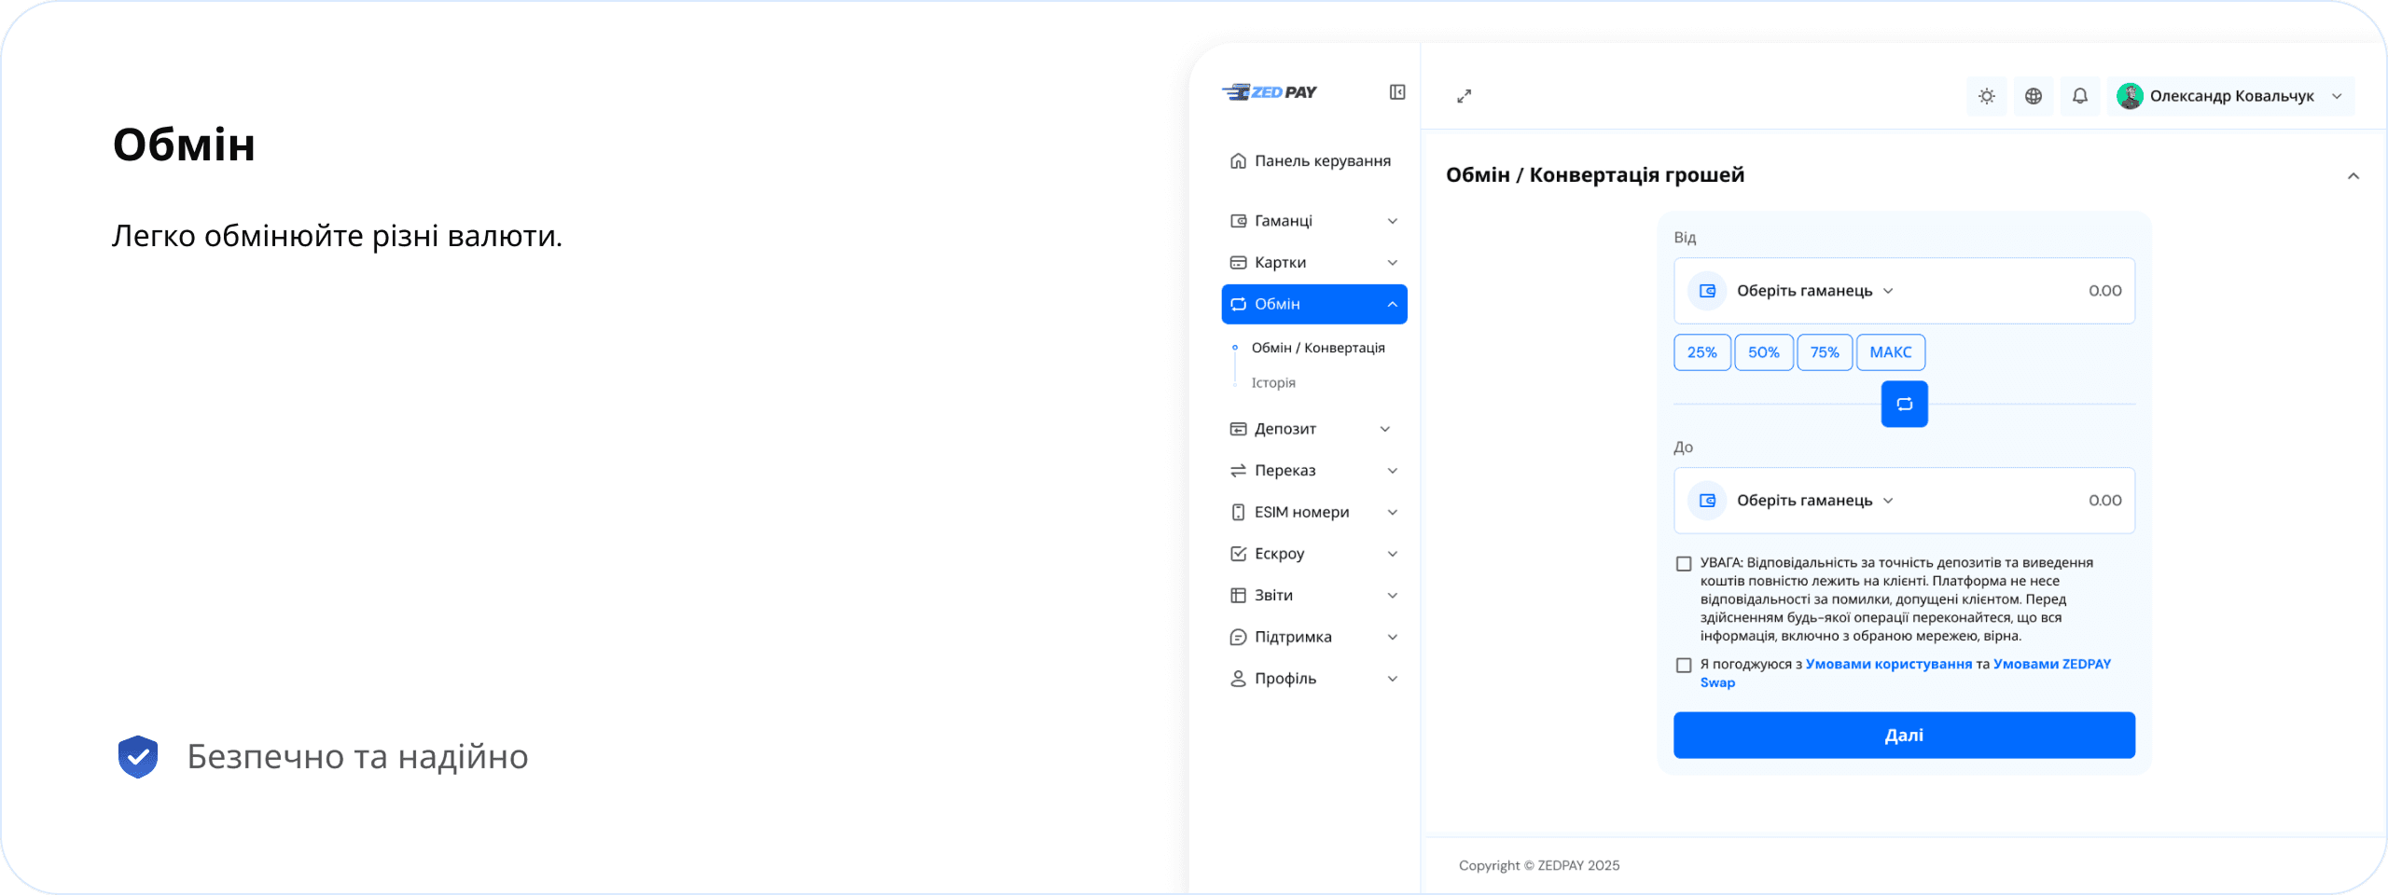This screenshot has height=895, width=2388.
Task: Check the УВАГА responsibility checkbox
Action: (x=1684, y=564)
